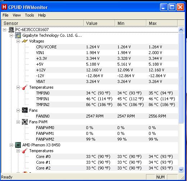The height and width of the screenshot is (181, 187).
Task: Select the TMPIN0 sensor row
Action: tap(107, 93)
